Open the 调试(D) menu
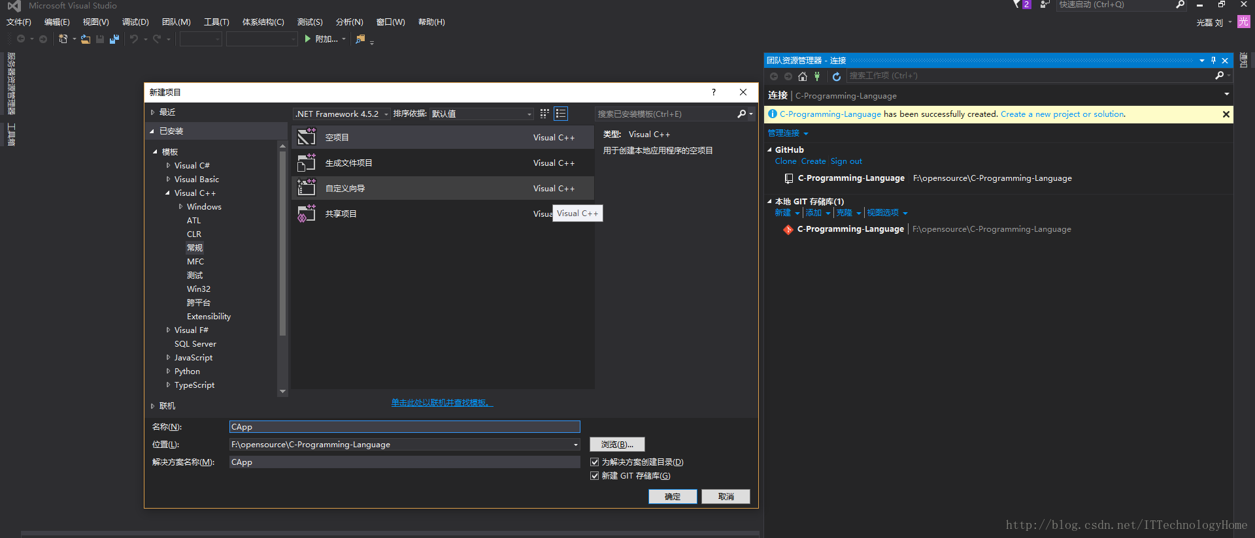The width and height of the screenshot is (1255, 538). pos(135,22)
